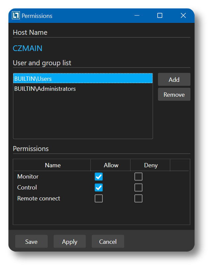Image resolution: width=208 pixels, height=265 pixels.
Task: Cancel the Permissions dialog
Action: point(108,241)
